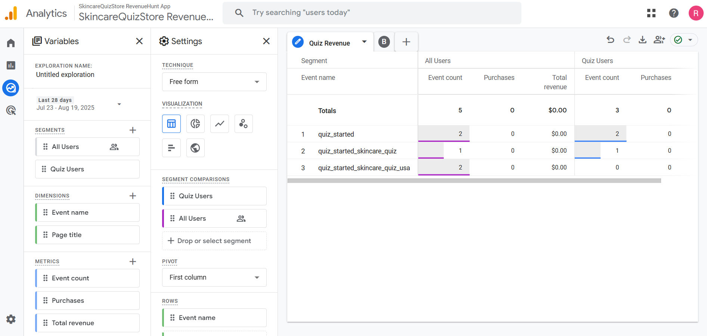Open Quiz Revenue tab options arrow
The image size is (707, 336).
pyautogui.click(x=364, y=42)
